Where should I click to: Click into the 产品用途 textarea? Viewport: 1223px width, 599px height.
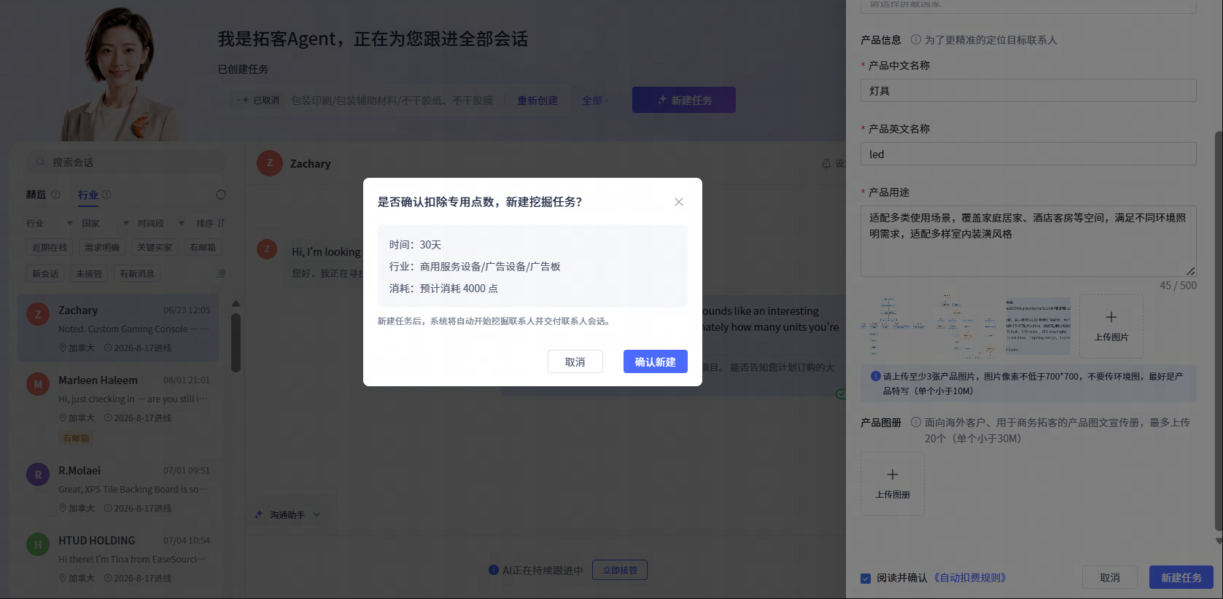click(1028, 240)
